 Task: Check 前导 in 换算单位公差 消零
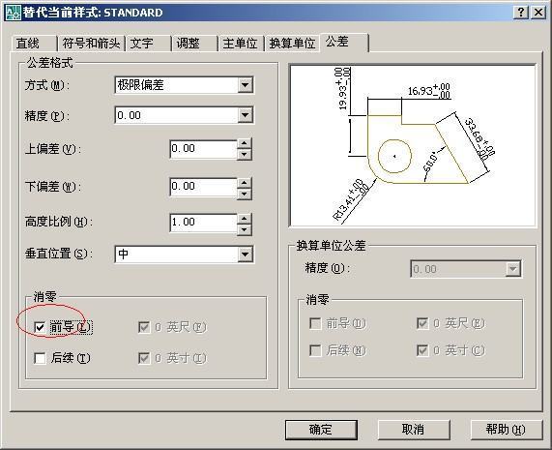click(315, 323)
